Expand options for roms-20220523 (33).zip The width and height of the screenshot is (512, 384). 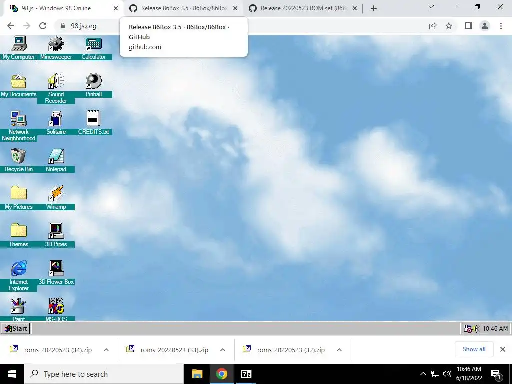point(223,350)
